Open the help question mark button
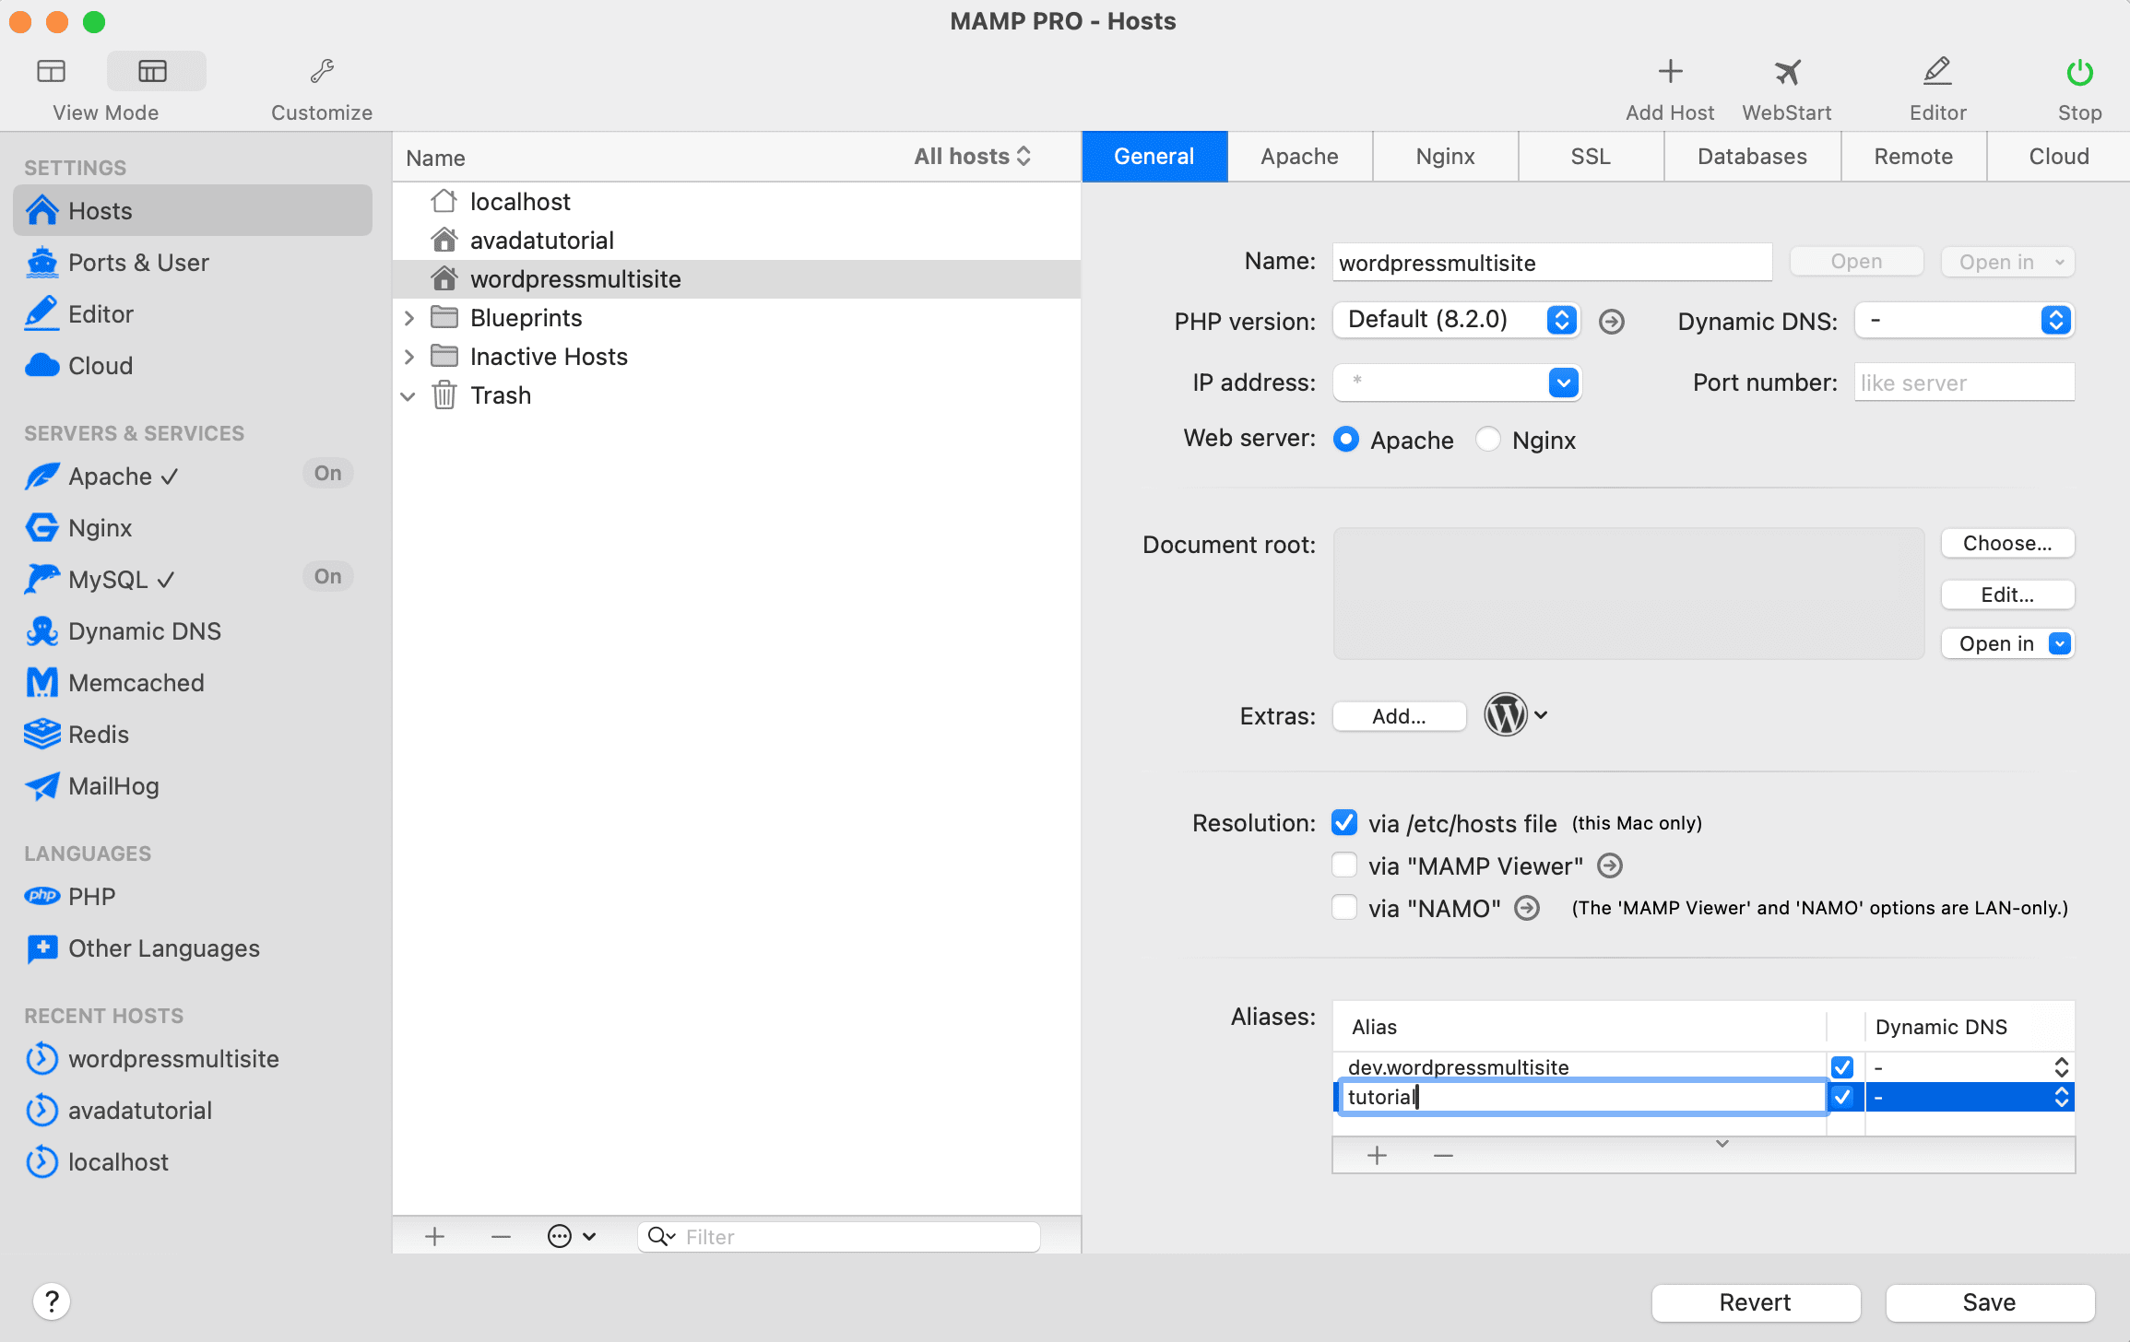Screen dimensions: 2130x1342 [52, 1301]
